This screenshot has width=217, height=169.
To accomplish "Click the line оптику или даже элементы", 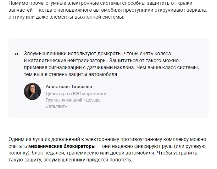I will coord(66,17).
